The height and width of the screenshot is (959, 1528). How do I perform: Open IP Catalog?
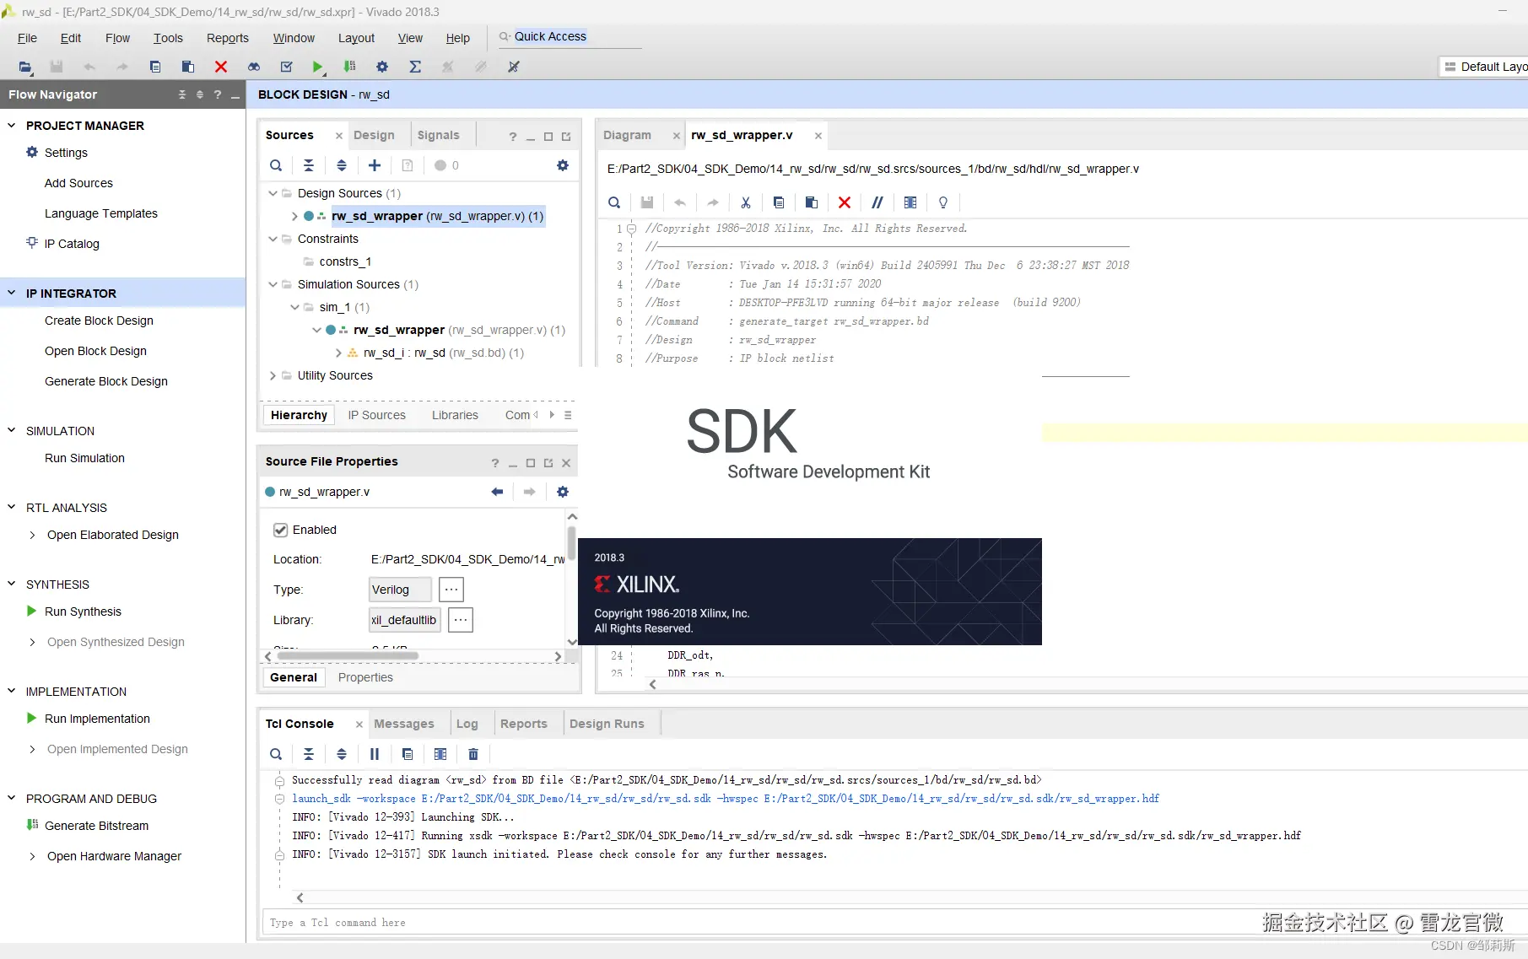pyautogui.click(x=72, y=244)
